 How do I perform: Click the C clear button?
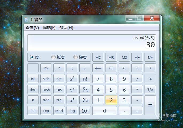[124, 68]
